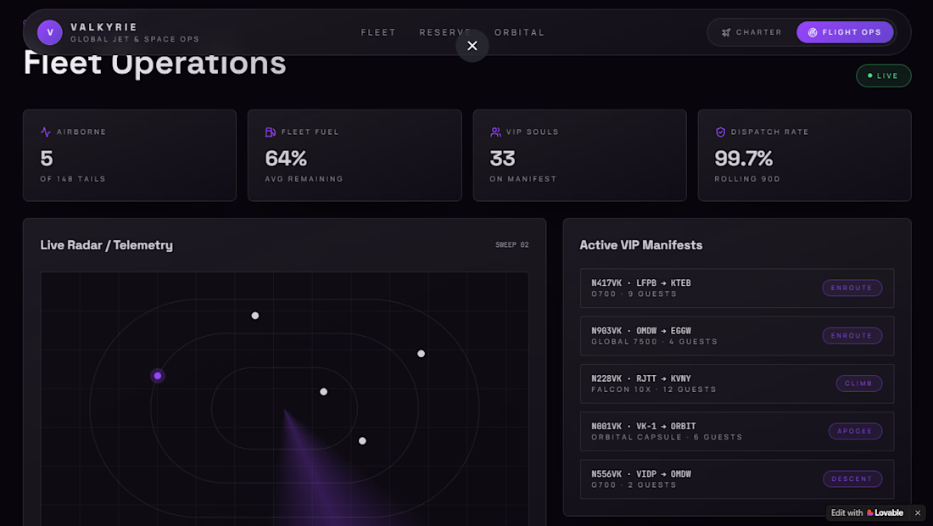Image resolution: width=933 pixels, height=526 pixels.
Task: Click the Fleet Fuel pump icon
Action: tap(270, 132)
